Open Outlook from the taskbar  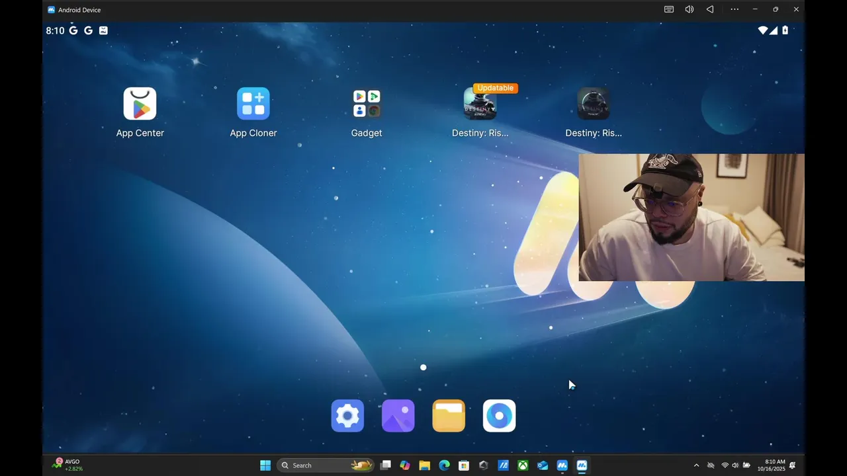tap(543, 465)
